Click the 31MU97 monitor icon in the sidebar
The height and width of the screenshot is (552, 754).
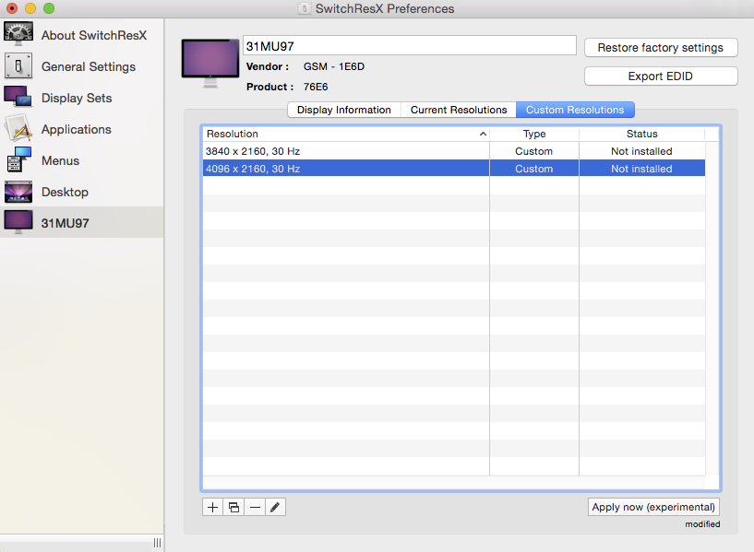(x=18, y=222)
